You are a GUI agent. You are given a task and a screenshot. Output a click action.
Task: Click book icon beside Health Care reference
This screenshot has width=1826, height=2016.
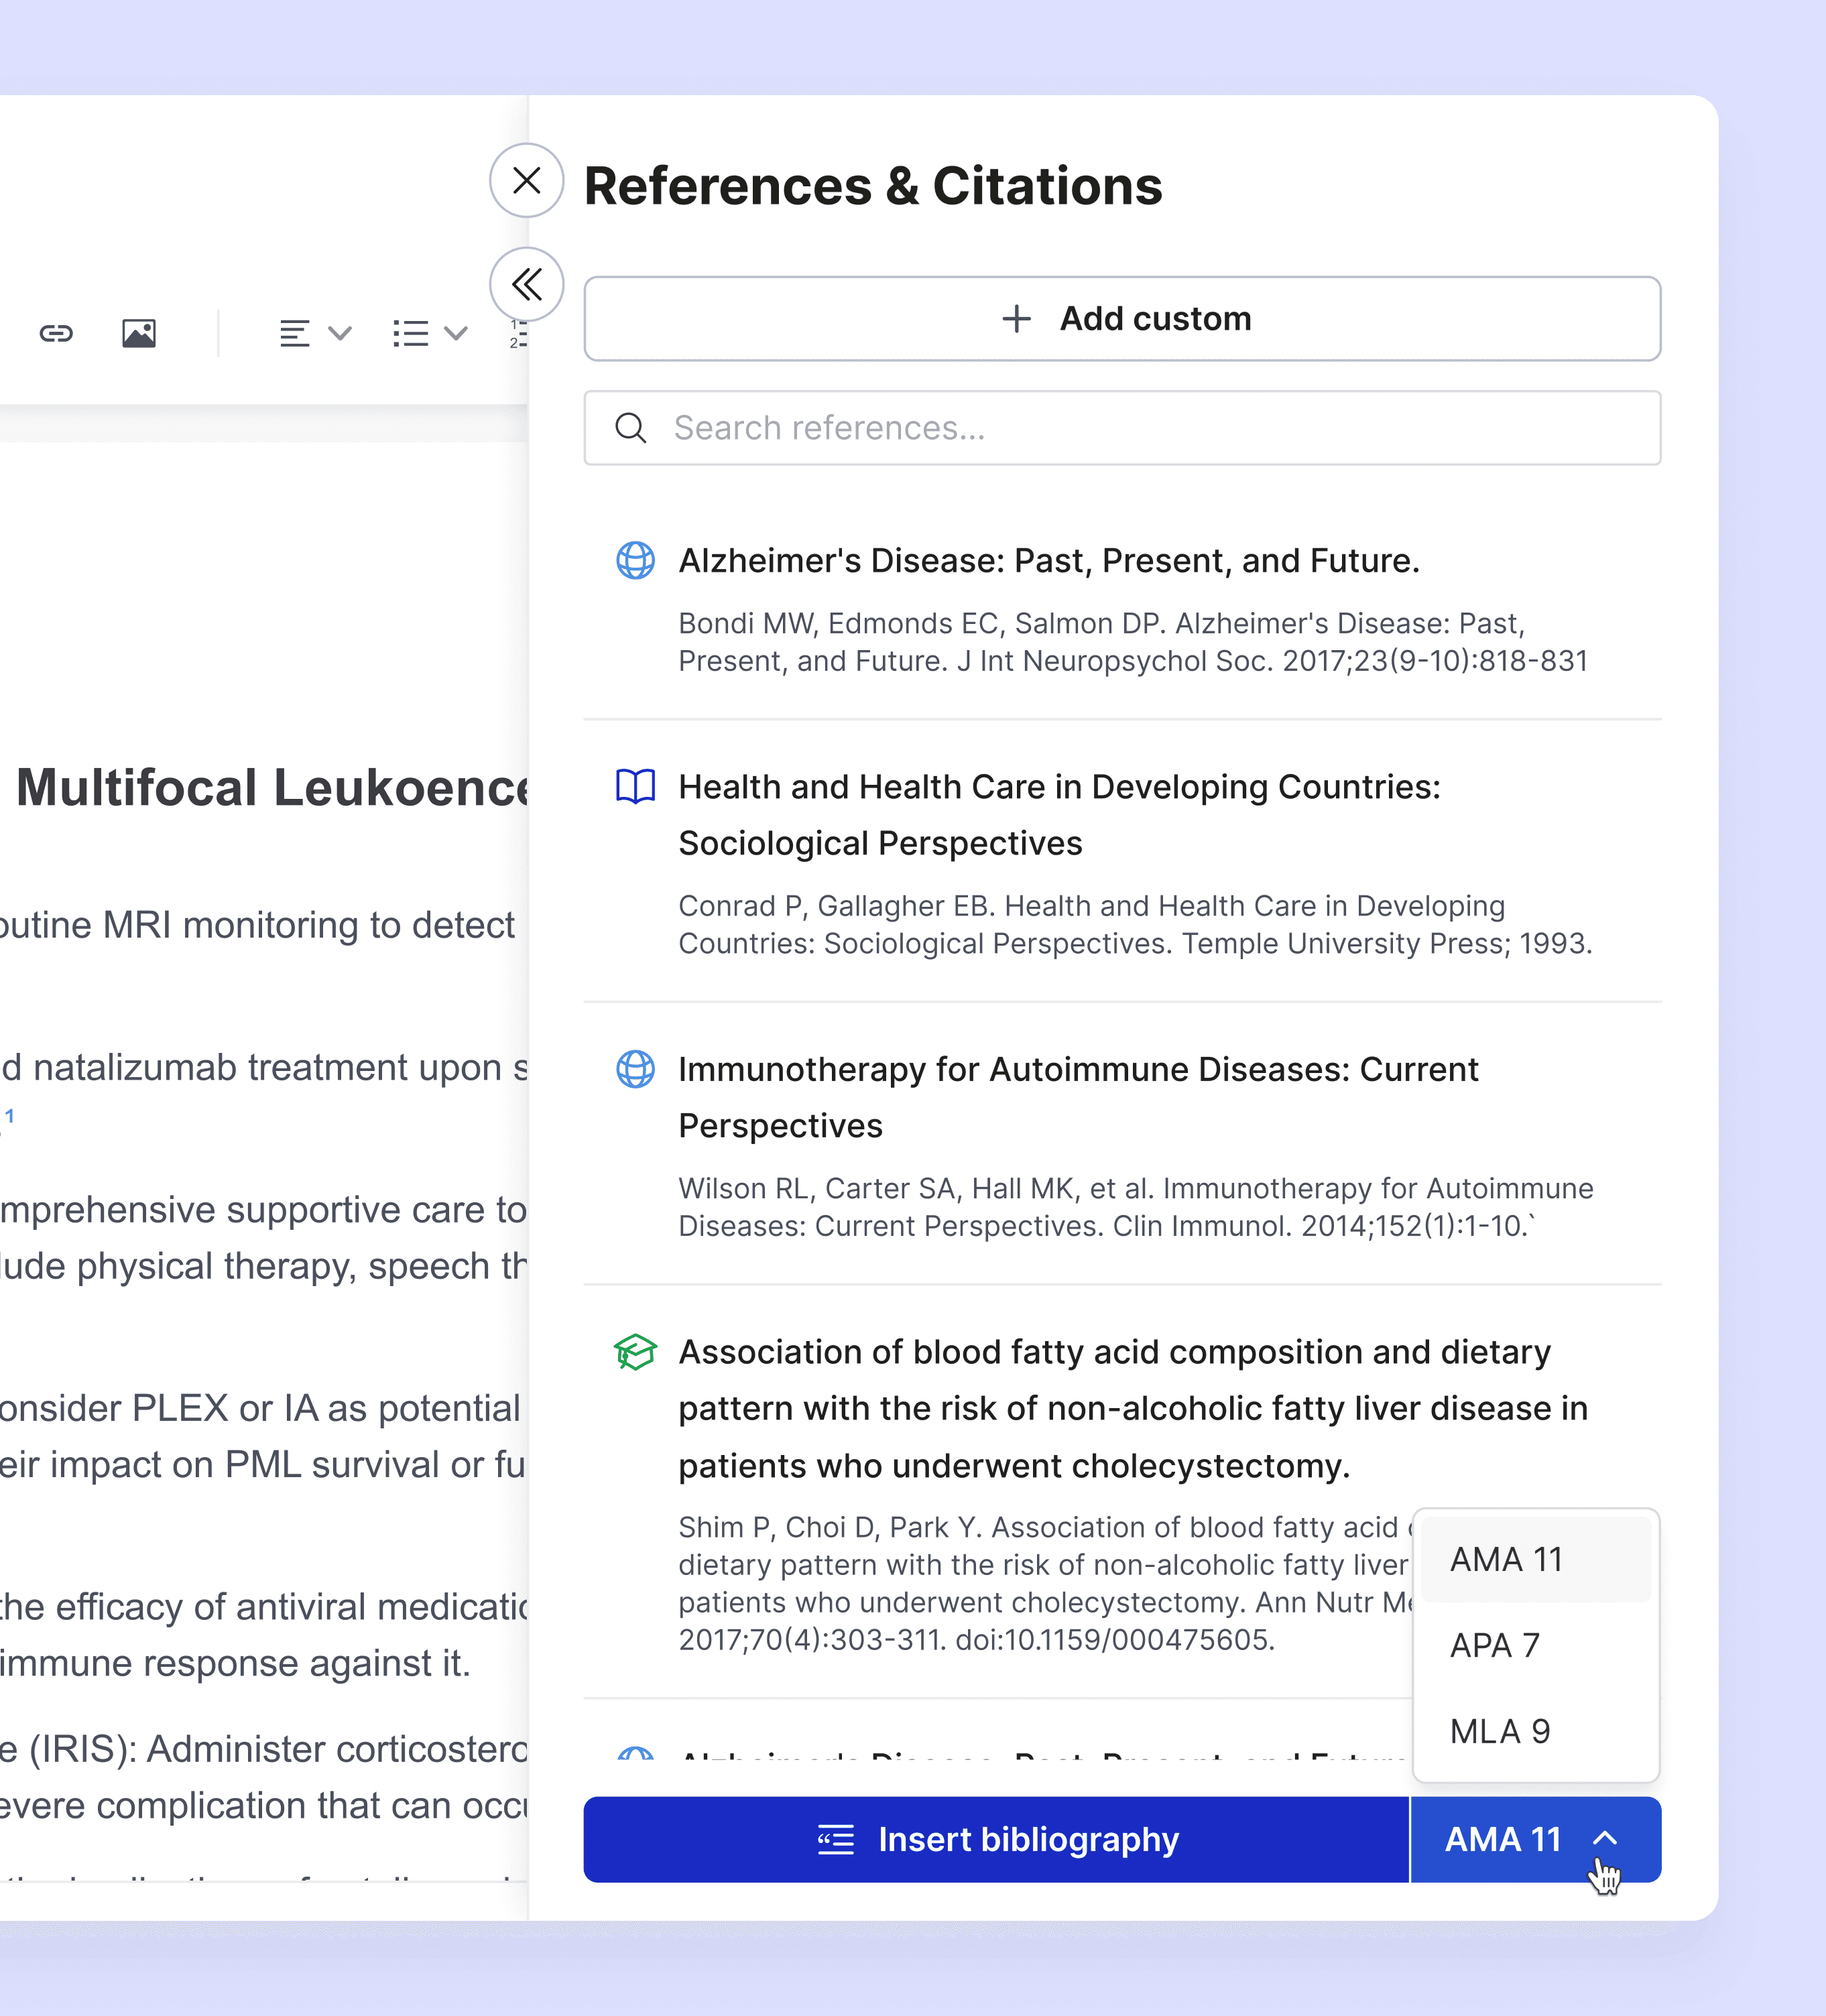635,787
